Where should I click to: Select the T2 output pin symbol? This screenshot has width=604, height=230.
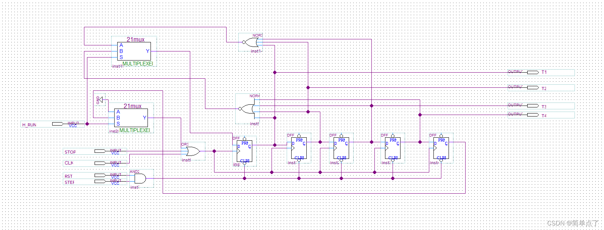[x=533, y=87]
